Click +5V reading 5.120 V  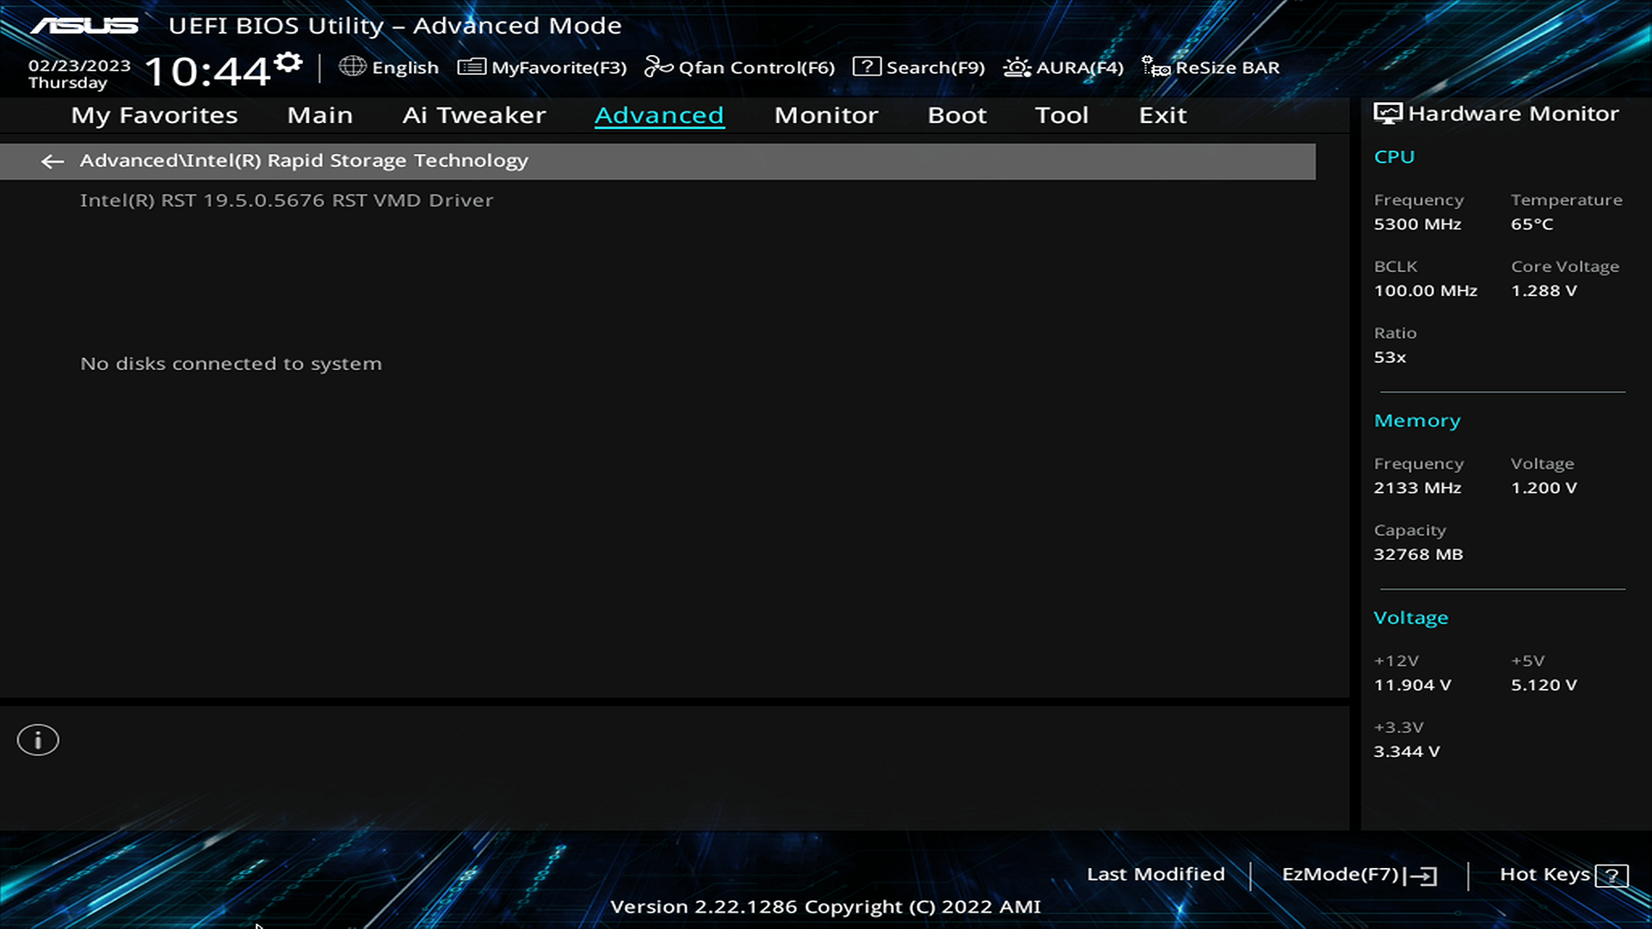point(1544,686)
